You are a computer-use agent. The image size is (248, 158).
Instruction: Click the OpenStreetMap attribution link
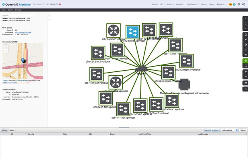(x=22, y=81)
